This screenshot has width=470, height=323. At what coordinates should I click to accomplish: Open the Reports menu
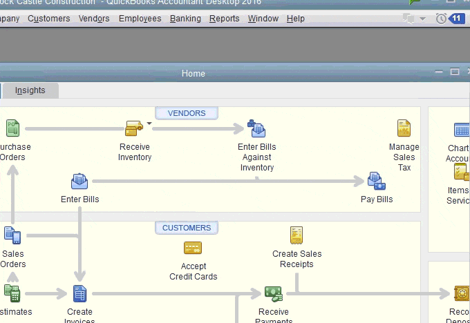click(225, 19)
